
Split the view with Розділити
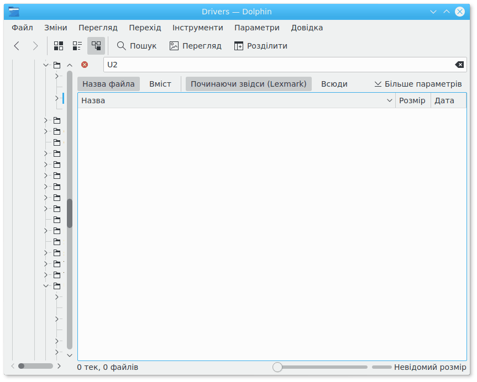tap(260, 46)
